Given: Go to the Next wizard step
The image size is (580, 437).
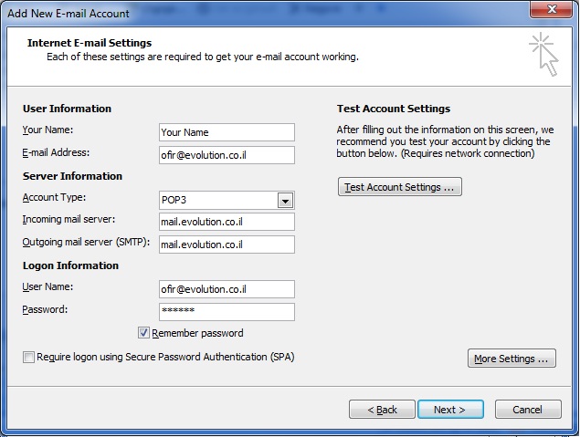Looking at the screenshot, I should pos(450,410).
